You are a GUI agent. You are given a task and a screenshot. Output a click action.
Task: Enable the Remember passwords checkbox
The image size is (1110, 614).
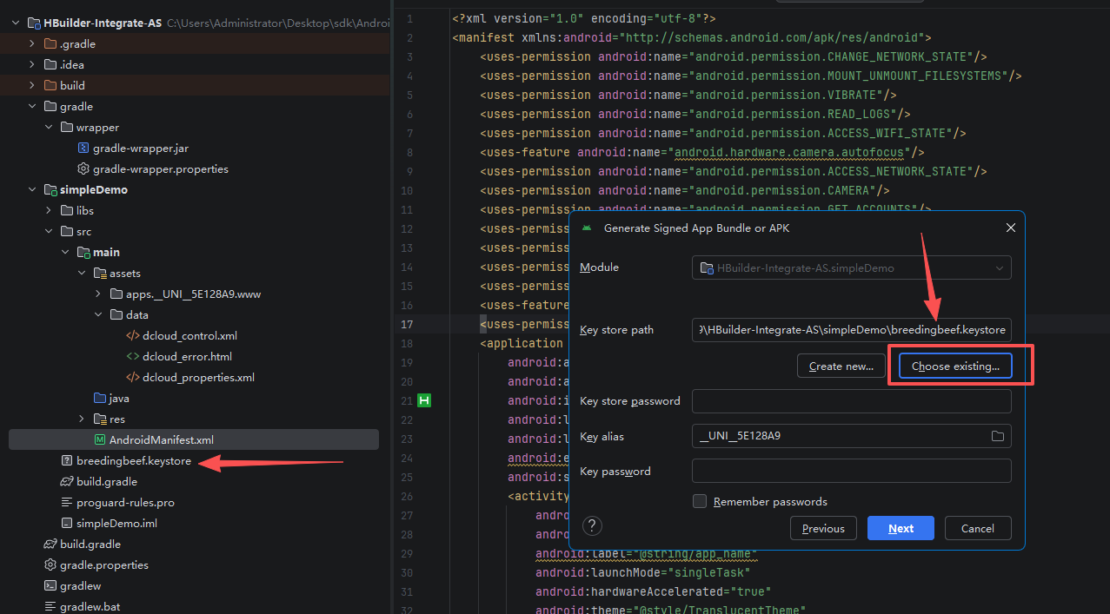pyautogui.click(x=700, y=501)
